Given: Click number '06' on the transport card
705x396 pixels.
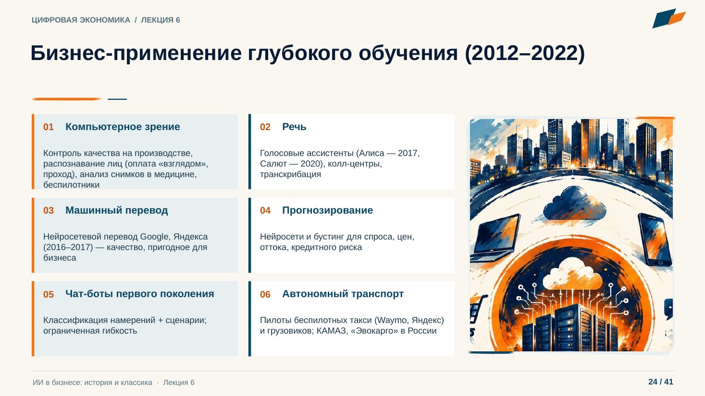Looking at the screenshot, I should (x=265, y=294).
